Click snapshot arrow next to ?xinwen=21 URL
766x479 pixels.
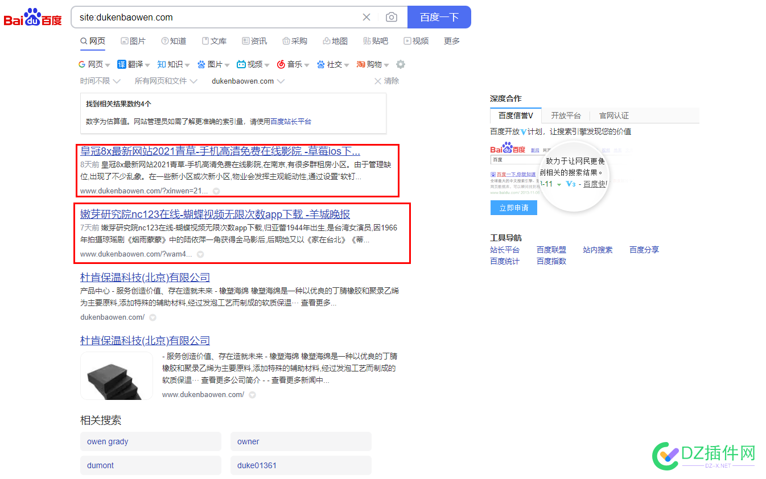point(216,191)
